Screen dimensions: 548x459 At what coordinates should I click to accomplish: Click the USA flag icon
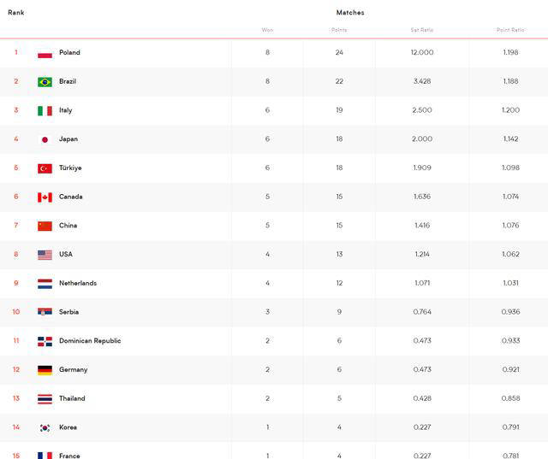coord(45,255)
